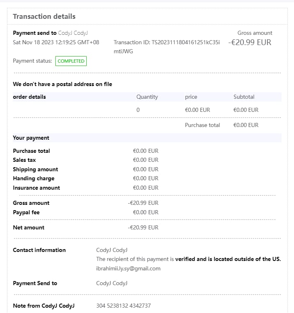294x313 pixels.
Task: Click the transaction date Sat Nov 18 2023
Action: pos(56,42)
